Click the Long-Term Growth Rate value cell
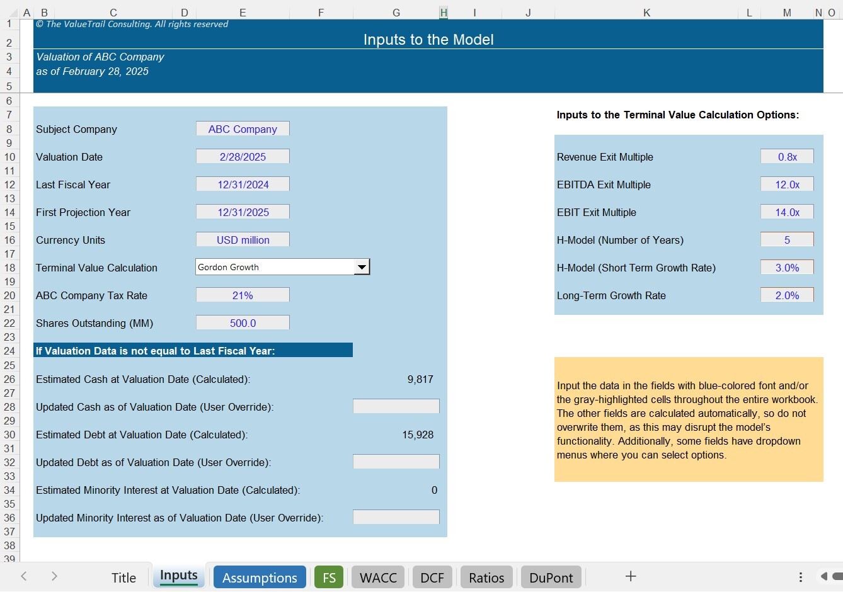 (786, 295)
